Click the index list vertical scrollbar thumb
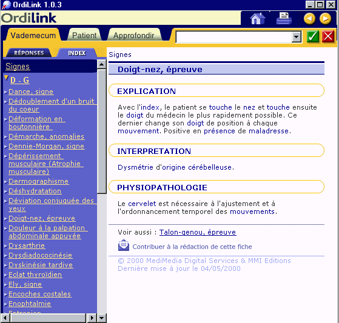This screenshot has width=339, height=323. pyautogui.click(x=101, y=132)
